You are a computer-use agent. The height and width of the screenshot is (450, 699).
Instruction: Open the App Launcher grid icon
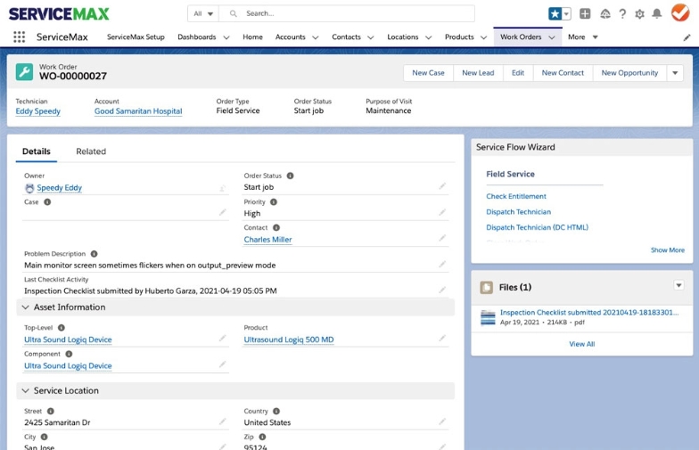20,37
